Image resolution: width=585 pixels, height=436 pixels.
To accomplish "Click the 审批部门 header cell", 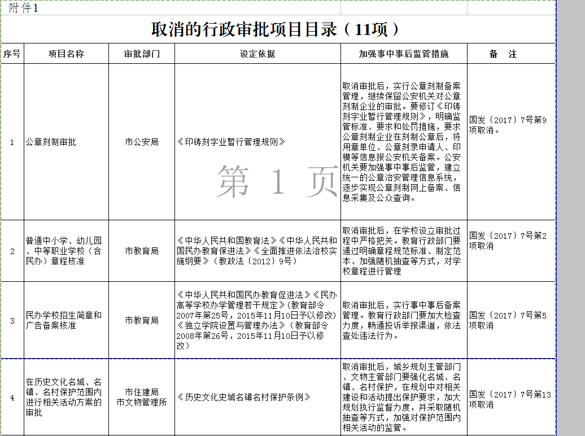I will click(x=142, y=54).
